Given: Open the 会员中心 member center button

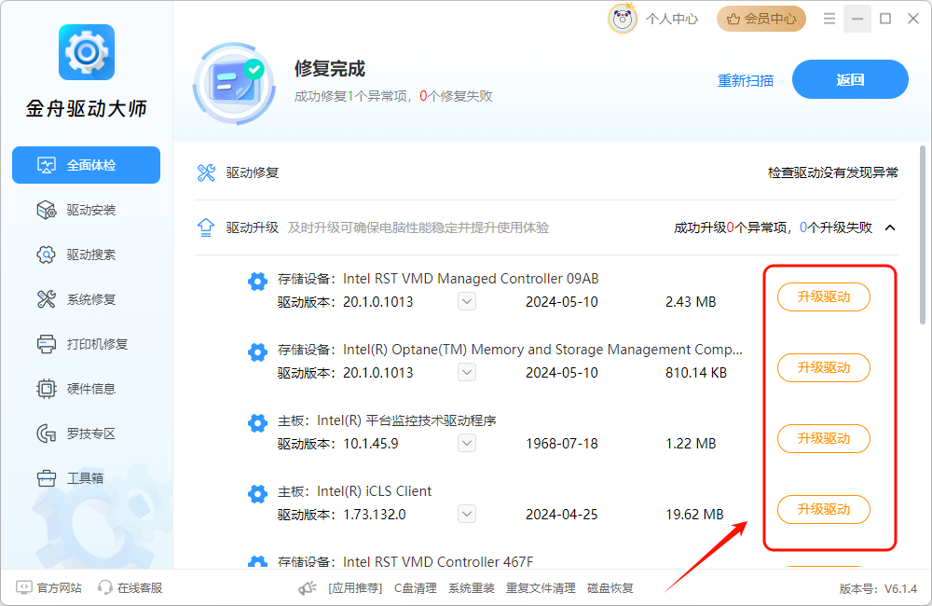Looking at the screenshot, I should point(761,19).
